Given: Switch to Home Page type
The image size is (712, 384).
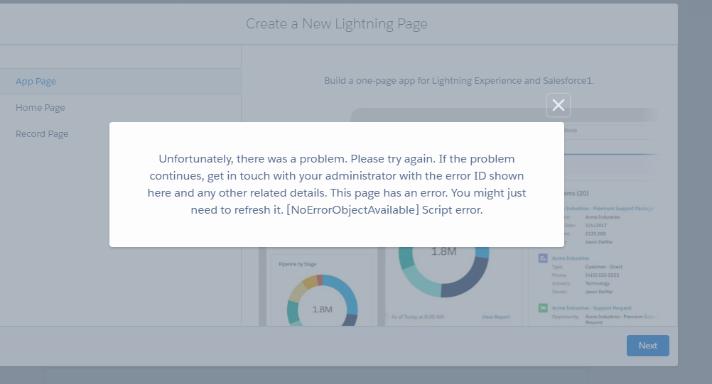Looking at the screenshot, I should coord(41,108).
